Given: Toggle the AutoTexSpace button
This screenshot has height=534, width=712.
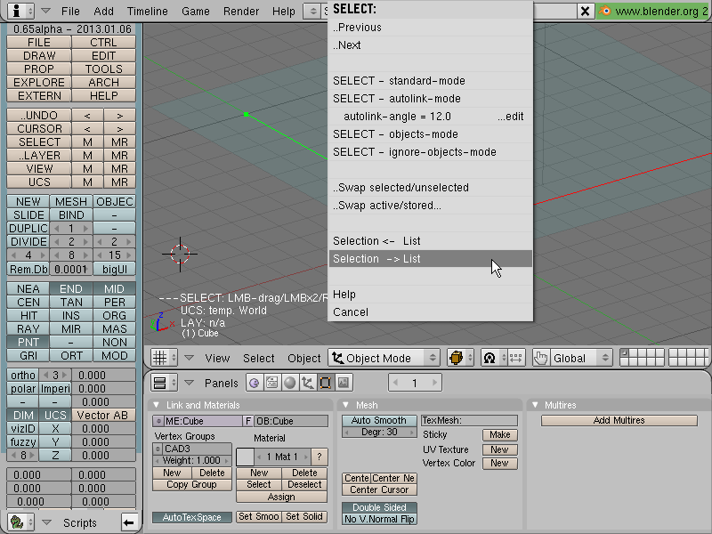Looking at the screenshot, I should click(x=191, y=517).
